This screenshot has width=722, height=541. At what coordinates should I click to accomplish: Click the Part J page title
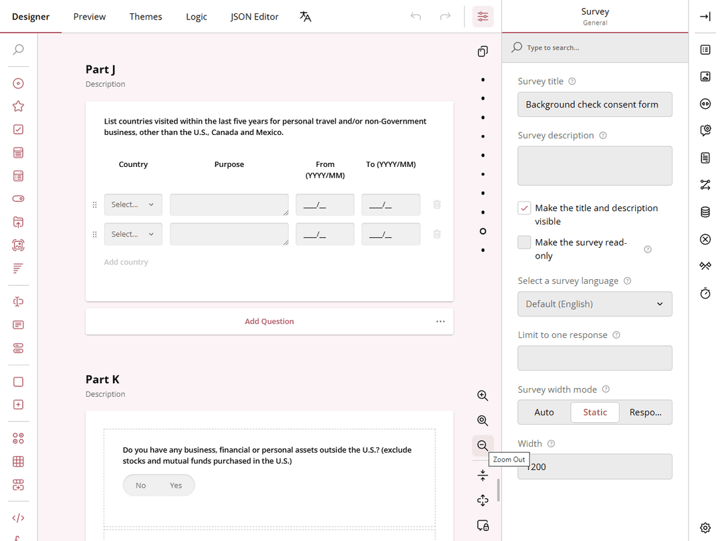click(100, 69)
